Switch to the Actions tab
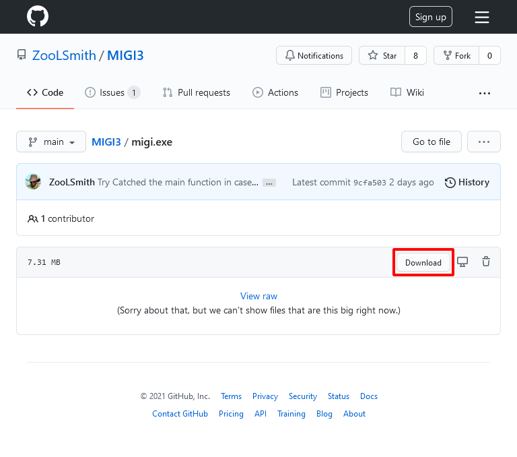Viewport: 517px width, 457px height. [275, 92]
